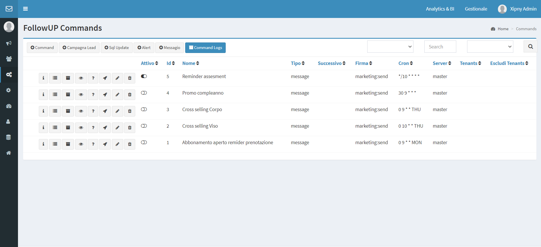Toggle the hamburger sidebar menu
This screenshot has height=247, width=541.
25,9
